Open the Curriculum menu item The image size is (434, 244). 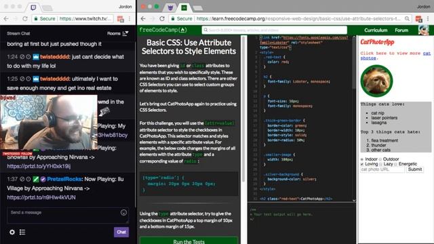376,30
